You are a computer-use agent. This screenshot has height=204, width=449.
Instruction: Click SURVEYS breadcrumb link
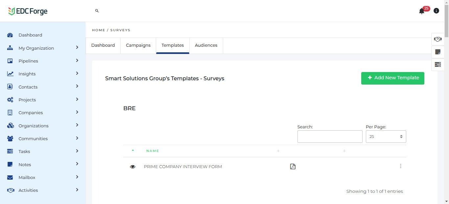pyautogui.click(x=120, y=30)
